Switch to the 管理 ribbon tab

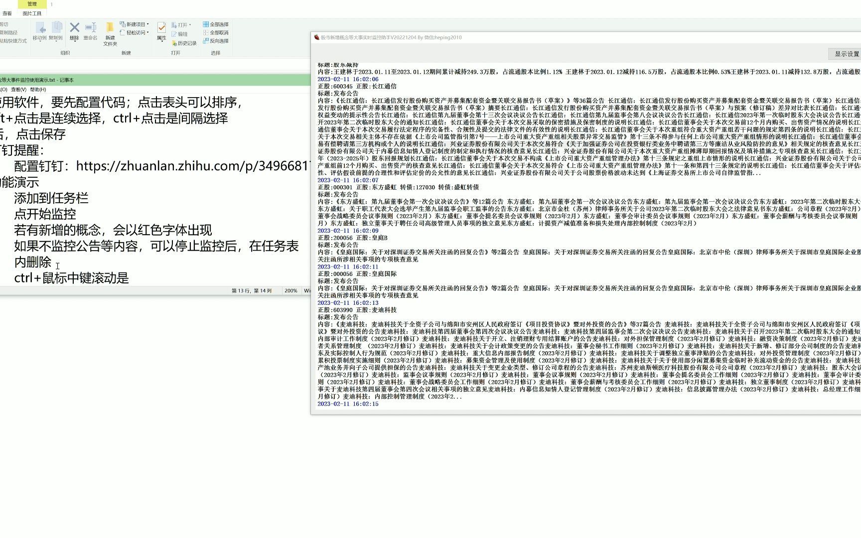pyautogui.click(x=32, y=4)
